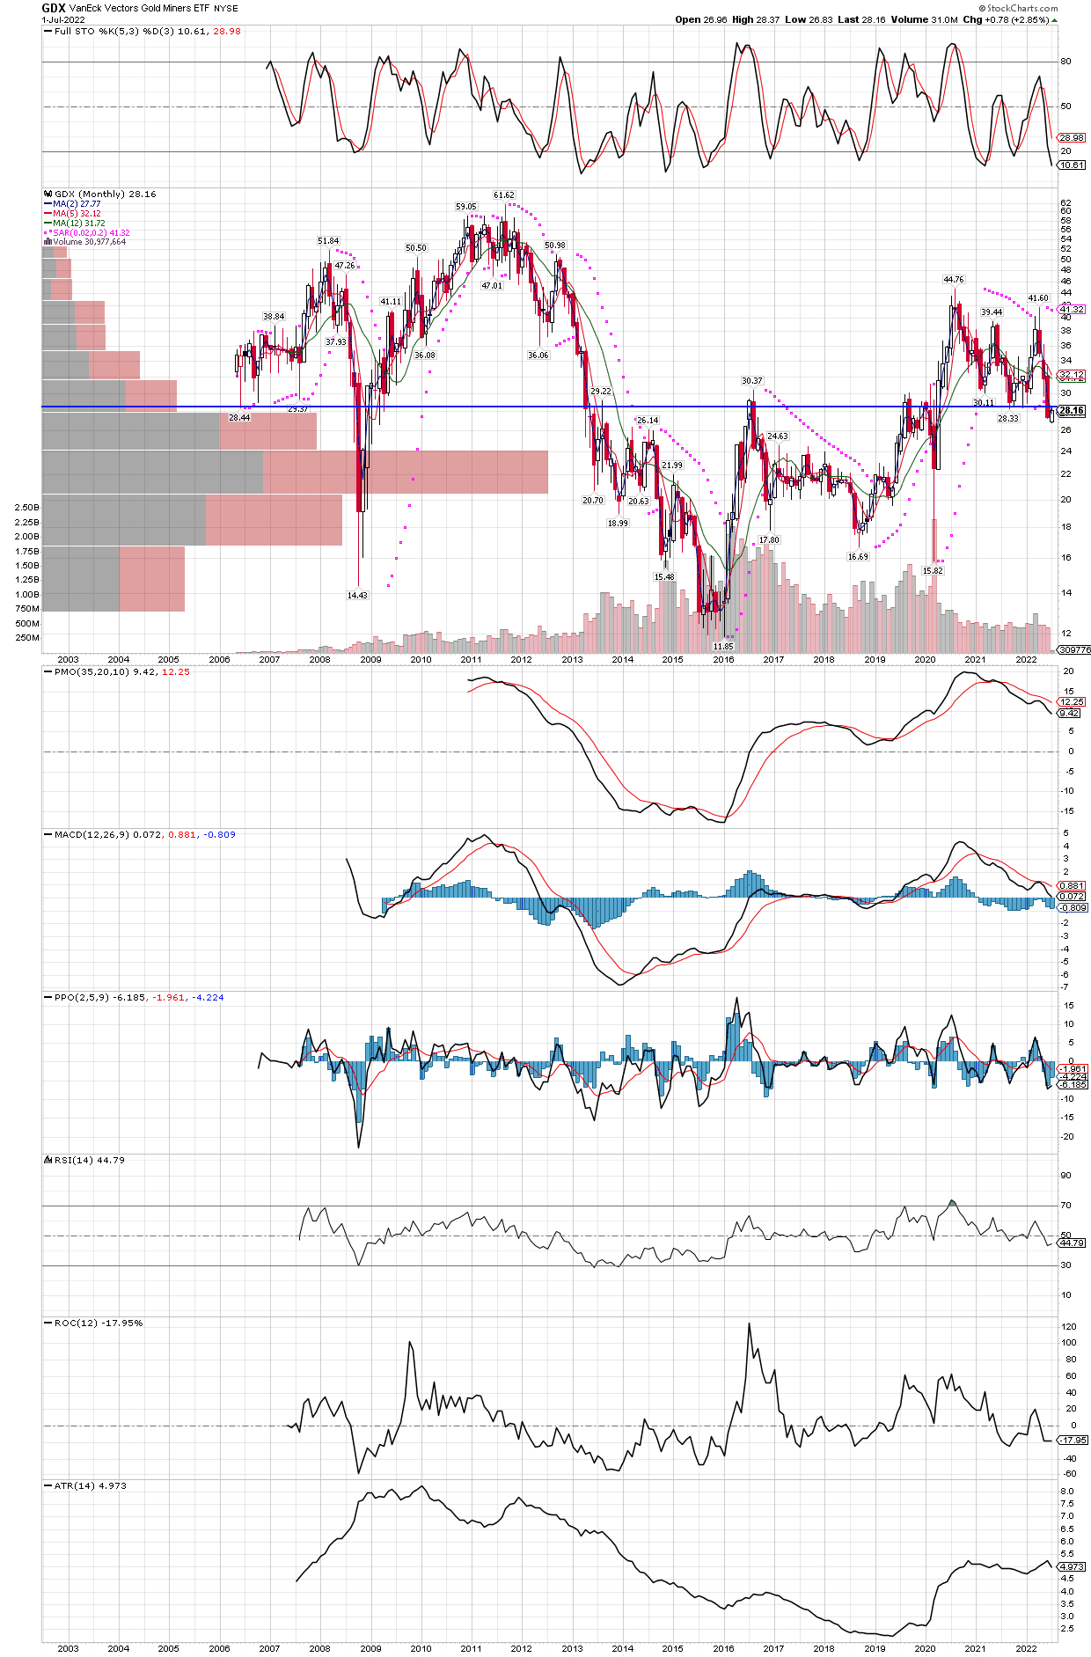1091x1657 pixels.
Task: Click the candlestick icon beside GDX (Monthly)
Action: 48,194
